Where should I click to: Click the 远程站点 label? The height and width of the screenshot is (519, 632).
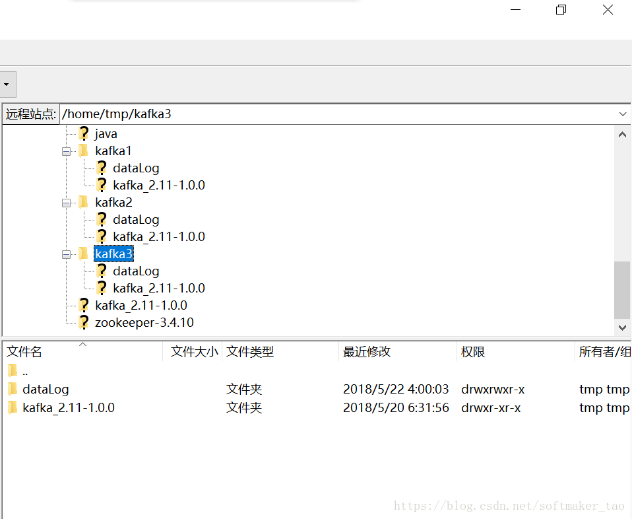tap(30, 114)
